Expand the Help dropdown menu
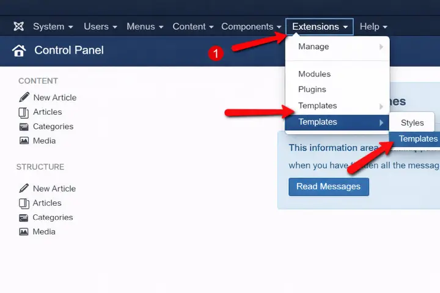Screen dimensions: 440x293 pyautogui.click(x=373, y=27)
